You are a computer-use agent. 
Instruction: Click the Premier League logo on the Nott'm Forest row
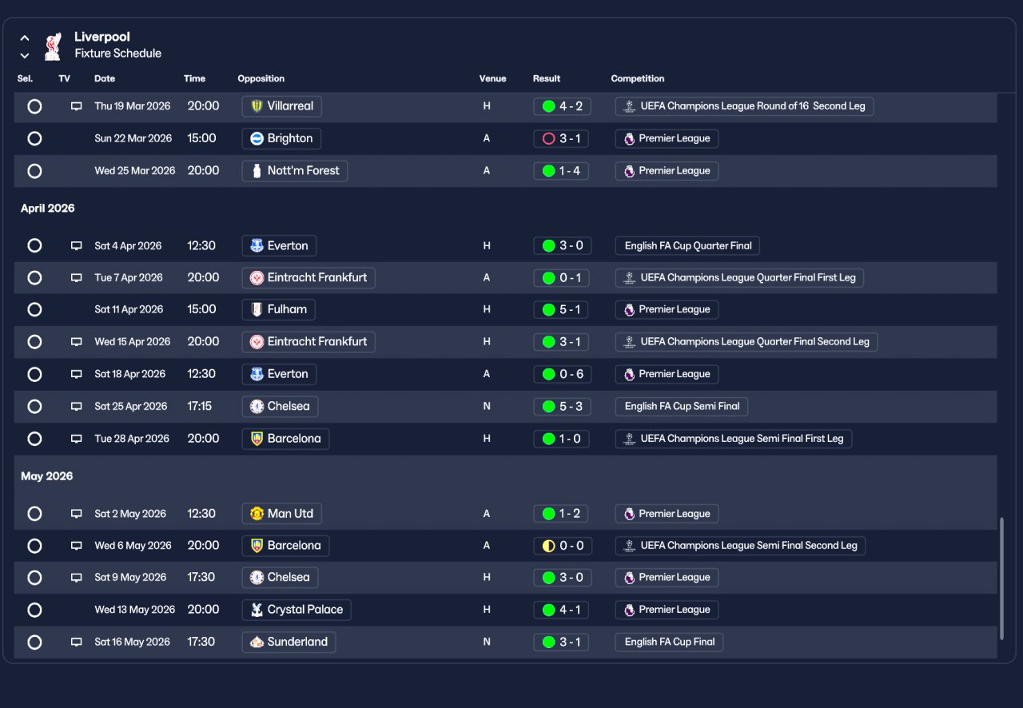tap(629, 171)
